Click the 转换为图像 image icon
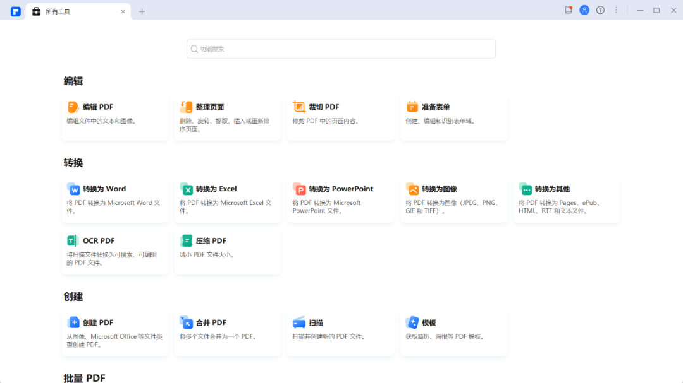The image size is (683, 383). 412,189
